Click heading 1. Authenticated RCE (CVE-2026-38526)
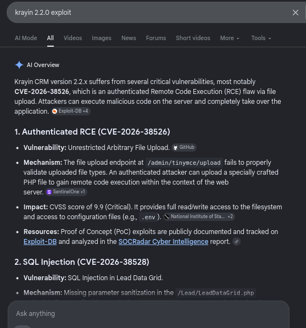Image resolution: width=306 pixels, height=328 pixels. [x=92, y=132]
